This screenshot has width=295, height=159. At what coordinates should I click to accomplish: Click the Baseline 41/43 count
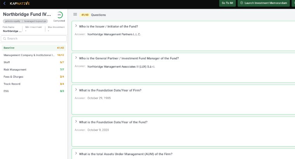point(61,48)
